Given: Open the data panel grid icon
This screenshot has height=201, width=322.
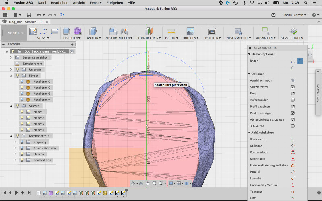Looking at the screenshot, I should point(5,15).
